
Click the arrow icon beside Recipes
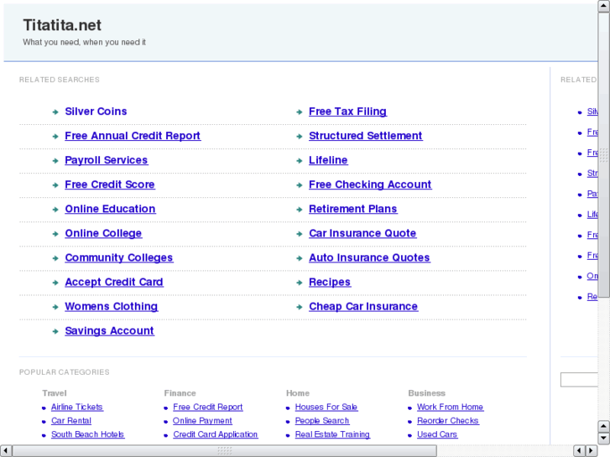point(300,283)
